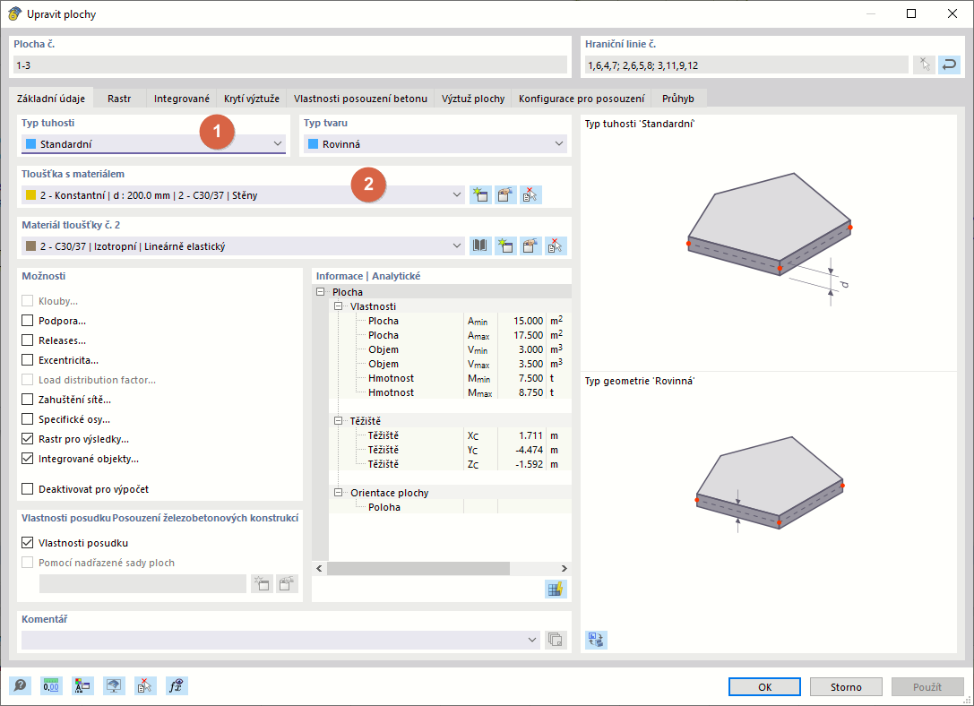The height and width of the screenshot is (706, 974).
Task: Create new material icon in Materiál tloušťky row
Action: click(505, 245)
